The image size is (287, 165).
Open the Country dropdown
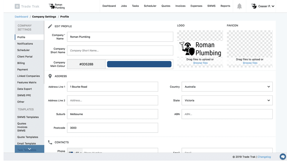pyautogui.click(x=227, y=87)
